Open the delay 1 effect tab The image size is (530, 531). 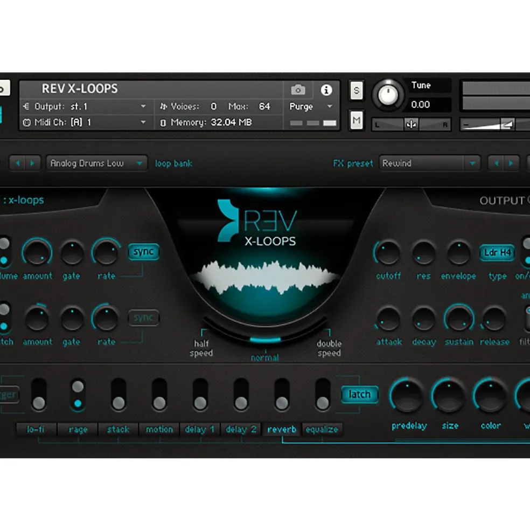tap(200, 430)
